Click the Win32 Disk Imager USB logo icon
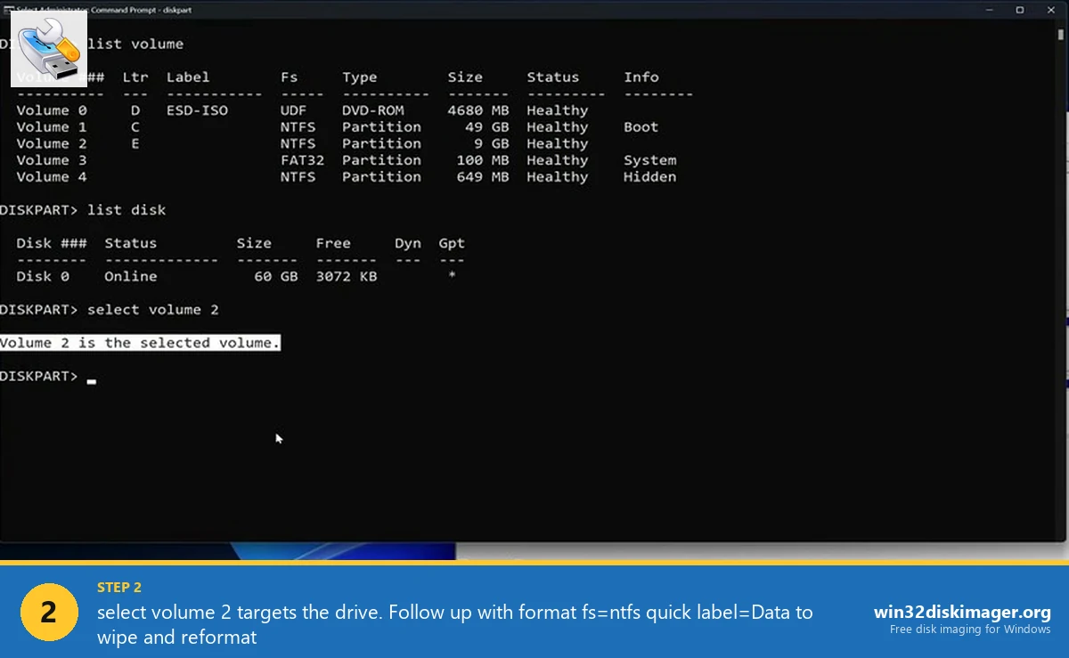 click(47, 49)
